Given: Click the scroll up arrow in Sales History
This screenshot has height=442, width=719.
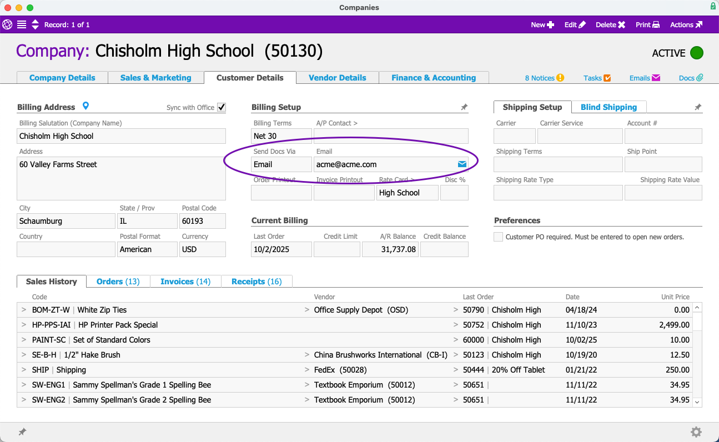Looking at the screenshot, I should coord(697,307).
